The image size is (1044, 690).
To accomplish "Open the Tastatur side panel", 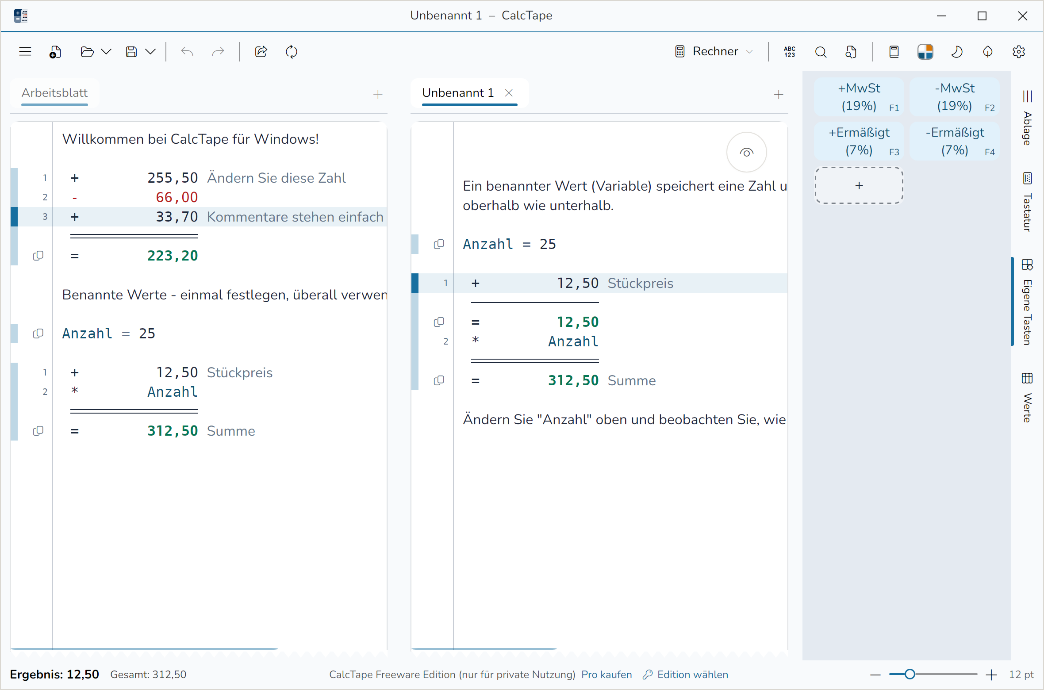I will [1027, 202].
